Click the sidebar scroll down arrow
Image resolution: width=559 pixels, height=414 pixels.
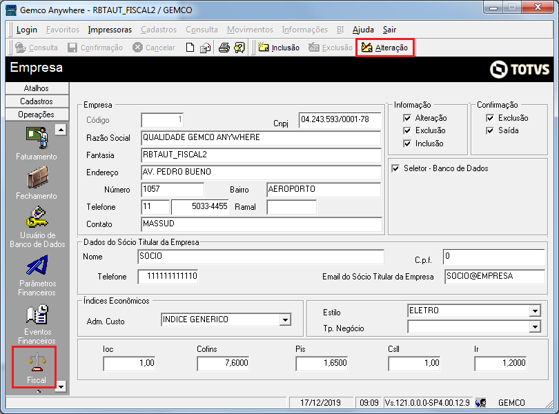pyautogui.click(x=61, y=386)
